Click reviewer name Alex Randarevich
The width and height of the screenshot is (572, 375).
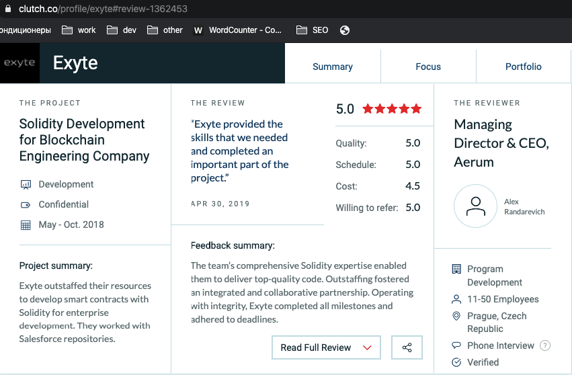pyautogui.click(x=524, y=207)
